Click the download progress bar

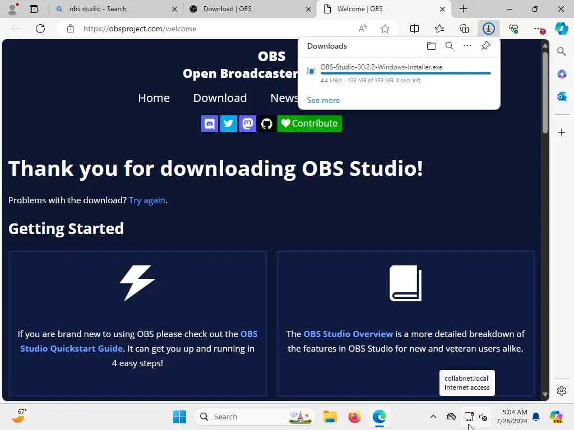click(x=406, y=73)
